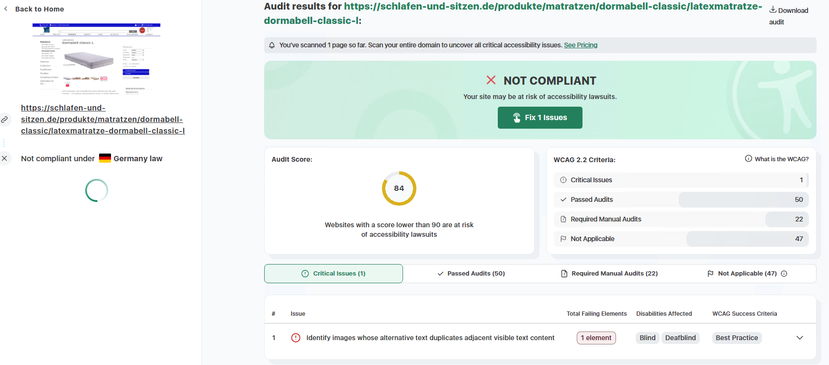Click the scanned page thumbnail preview
Image resolution: width=829 pixels, height=365 pixels.
click(96, 58)
